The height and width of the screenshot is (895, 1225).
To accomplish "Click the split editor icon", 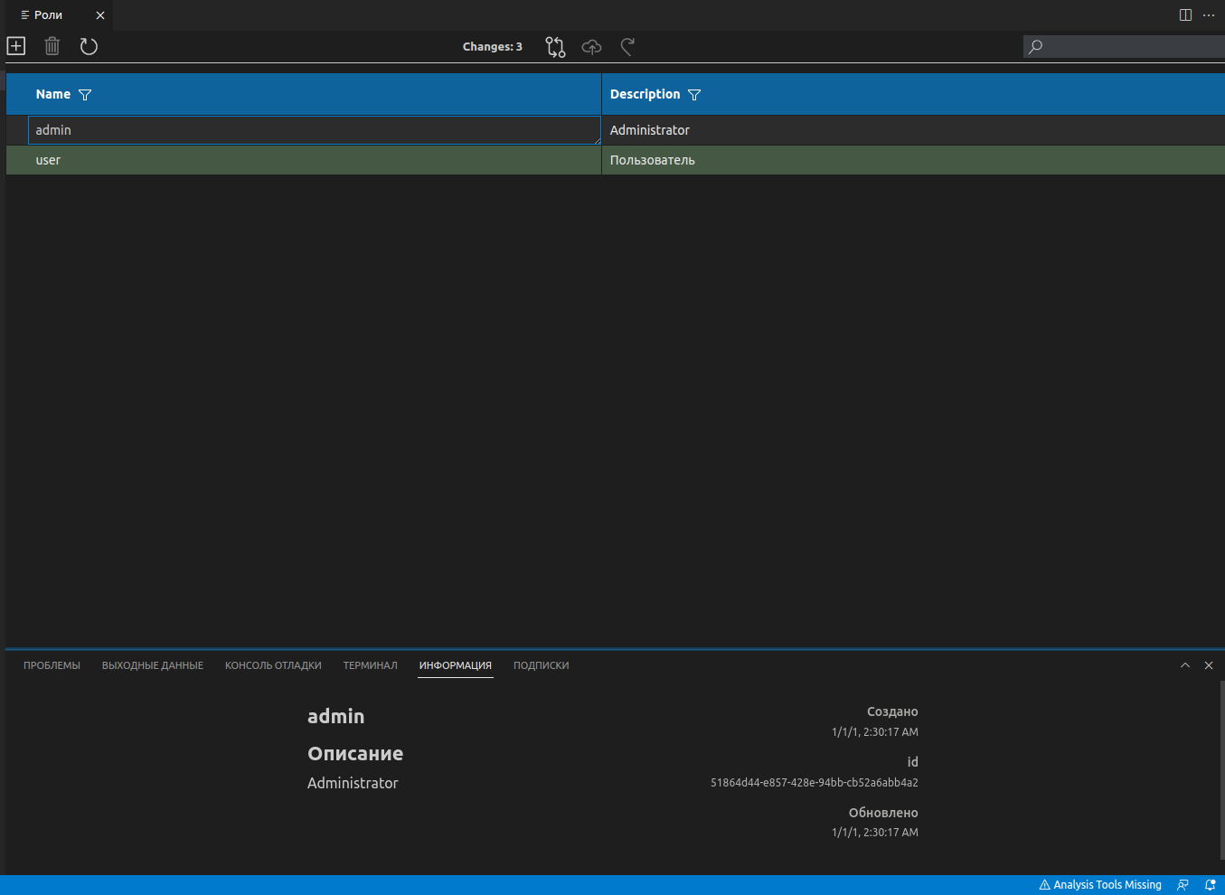I will click(1185, 15).
